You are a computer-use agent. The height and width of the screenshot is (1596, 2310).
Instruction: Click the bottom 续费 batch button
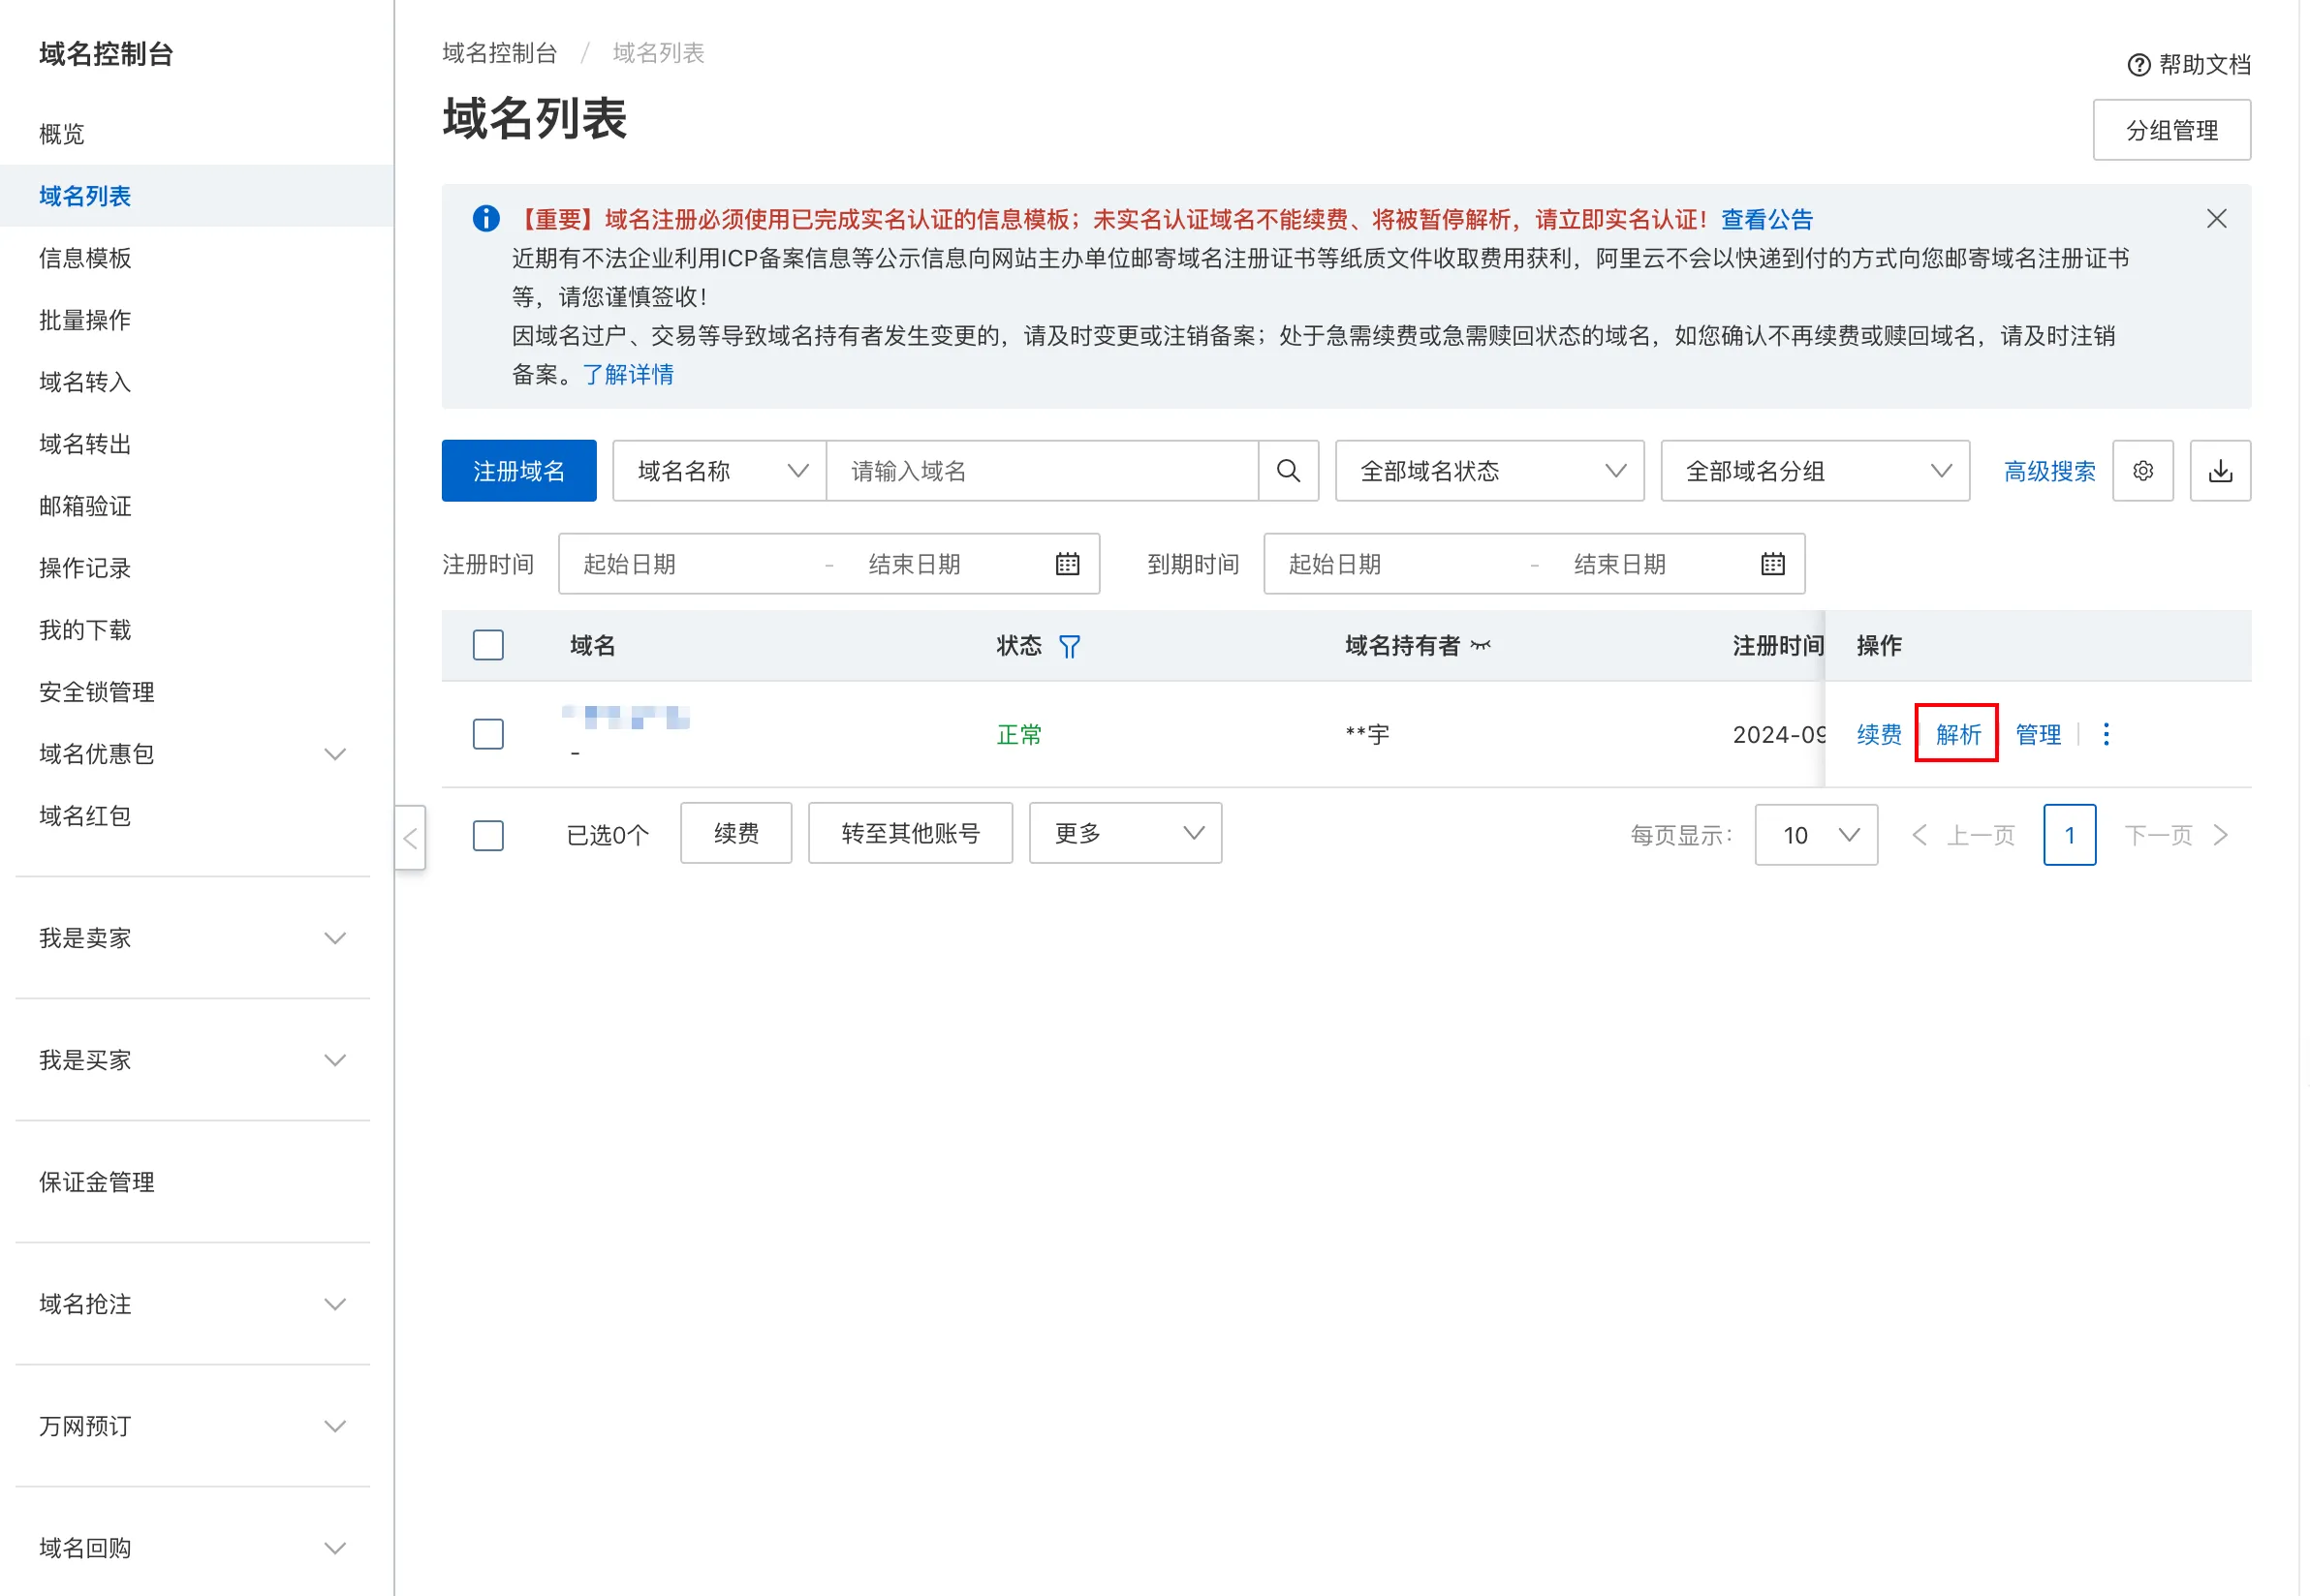coord(736,833)
